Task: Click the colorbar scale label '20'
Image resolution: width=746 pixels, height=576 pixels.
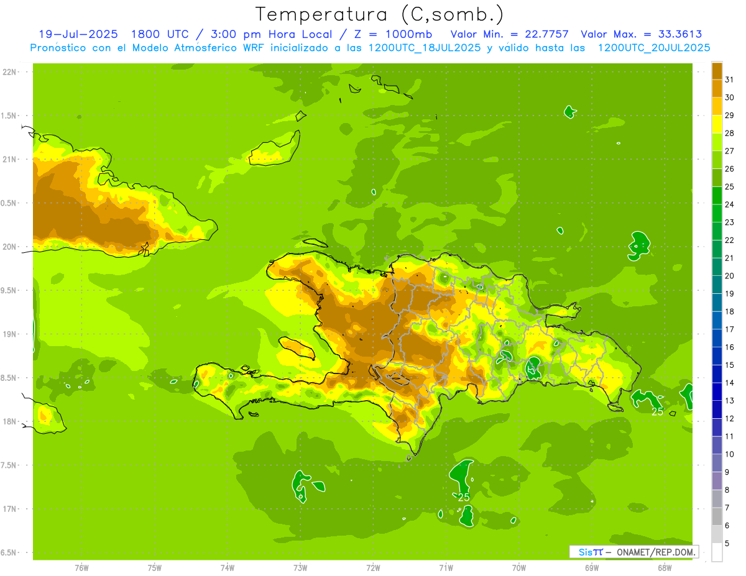Action: coord(730,276)
